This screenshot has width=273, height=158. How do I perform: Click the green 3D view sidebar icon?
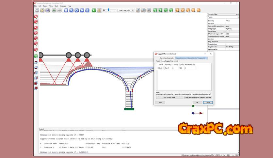pyautogui.click(x=36, y=56)
